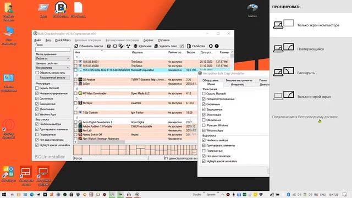Click the round info icon in toolbar
The height and width of the screenshot is (198, 352).
[217, 46]
